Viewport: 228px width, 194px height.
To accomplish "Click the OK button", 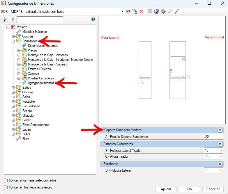I will (190, 189).
